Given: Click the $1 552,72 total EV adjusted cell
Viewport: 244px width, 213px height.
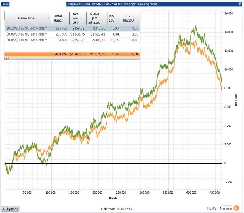Looking at the screenshot, I should tap(97, 54).
